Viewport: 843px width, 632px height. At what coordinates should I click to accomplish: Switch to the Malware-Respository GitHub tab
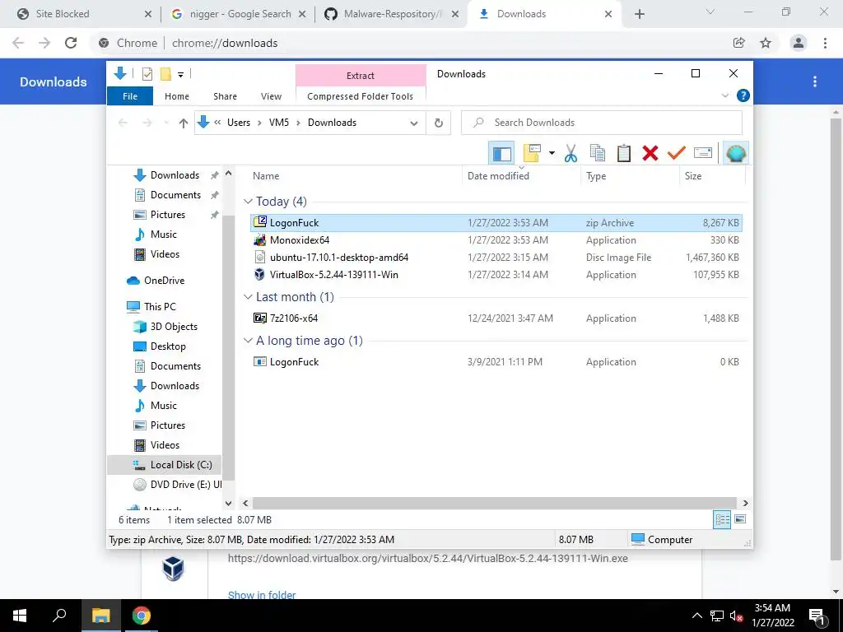point(392,14)
